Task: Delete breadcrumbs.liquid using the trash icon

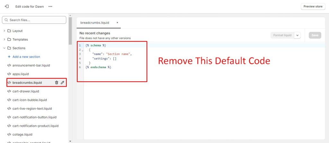Action: click(x=57, y=83)
